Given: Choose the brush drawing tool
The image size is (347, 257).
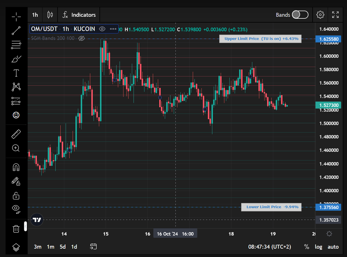Looking at the screenshot, I should [x=16, y=59].
